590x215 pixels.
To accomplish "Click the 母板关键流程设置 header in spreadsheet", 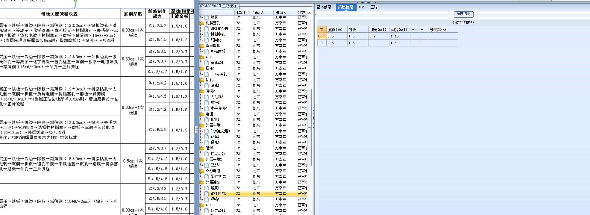I will [x=59, y=14].
